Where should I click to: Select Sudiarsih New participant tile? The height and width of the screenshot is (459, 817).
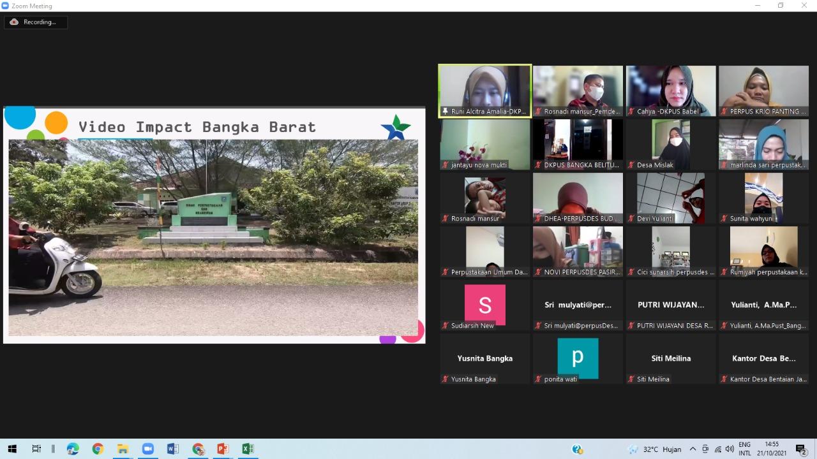485,305
